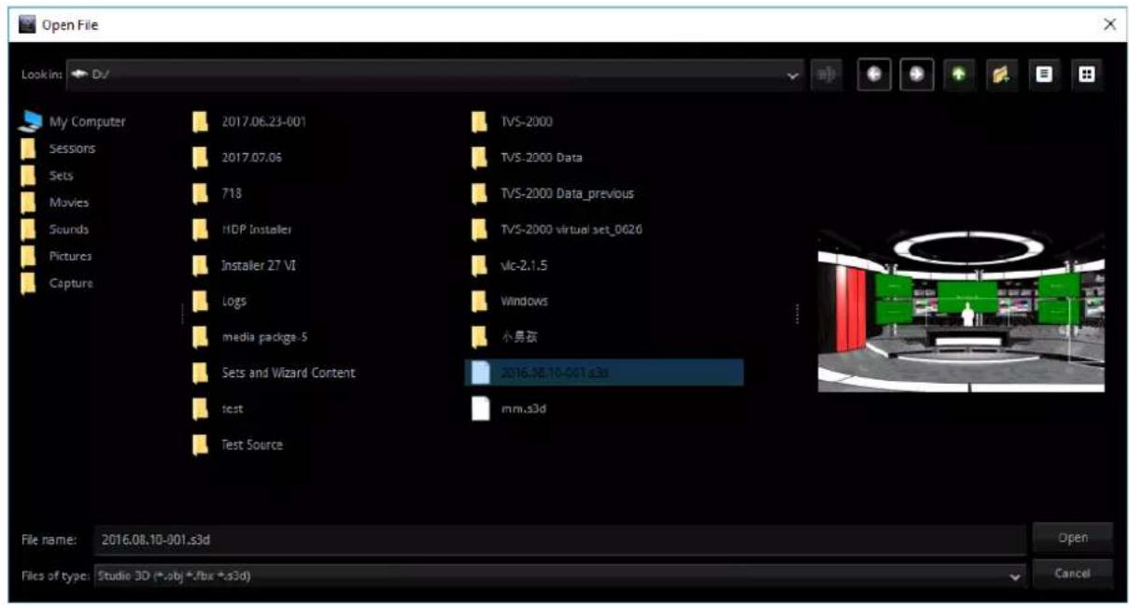Select the TVS-2000 Data_previous folder
This screenshot has width=1129, height=605.
click(x=553, y=193)
